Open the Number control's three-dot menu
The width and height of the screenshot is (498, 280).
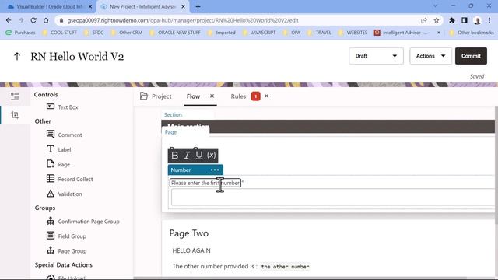215,170
